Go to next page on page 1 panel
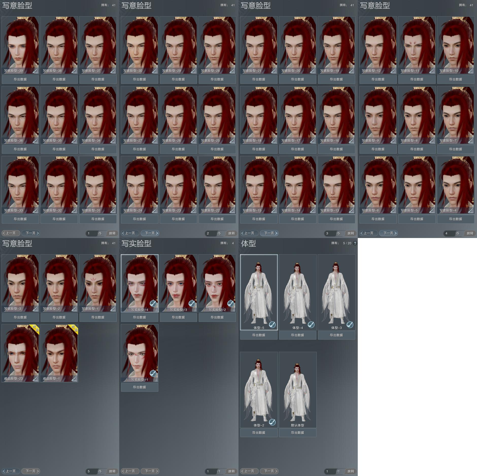477x476 pixels. 31,233
